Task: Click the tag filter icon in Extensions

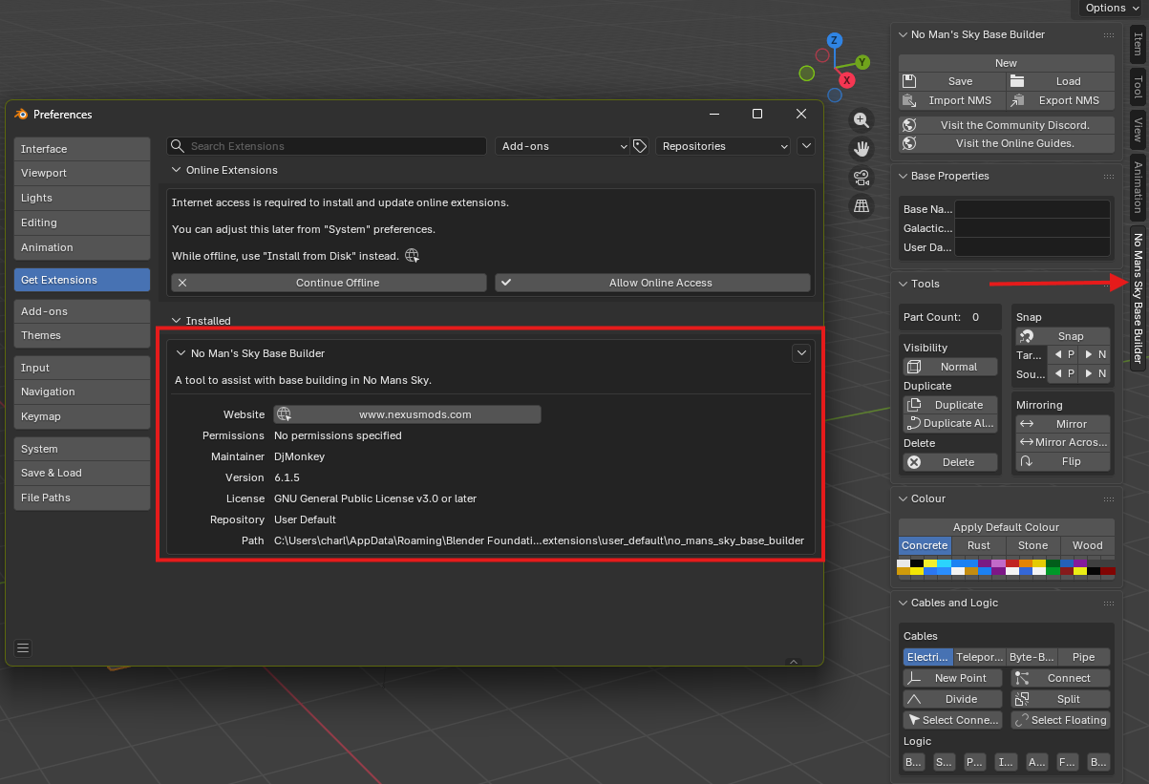Action: (x=640, y=146)
